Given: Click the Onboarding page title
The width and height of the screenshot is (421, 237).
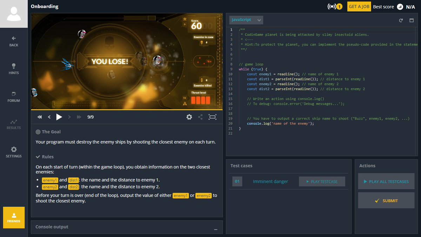Looking at the screenshot, I should (45, 6).
